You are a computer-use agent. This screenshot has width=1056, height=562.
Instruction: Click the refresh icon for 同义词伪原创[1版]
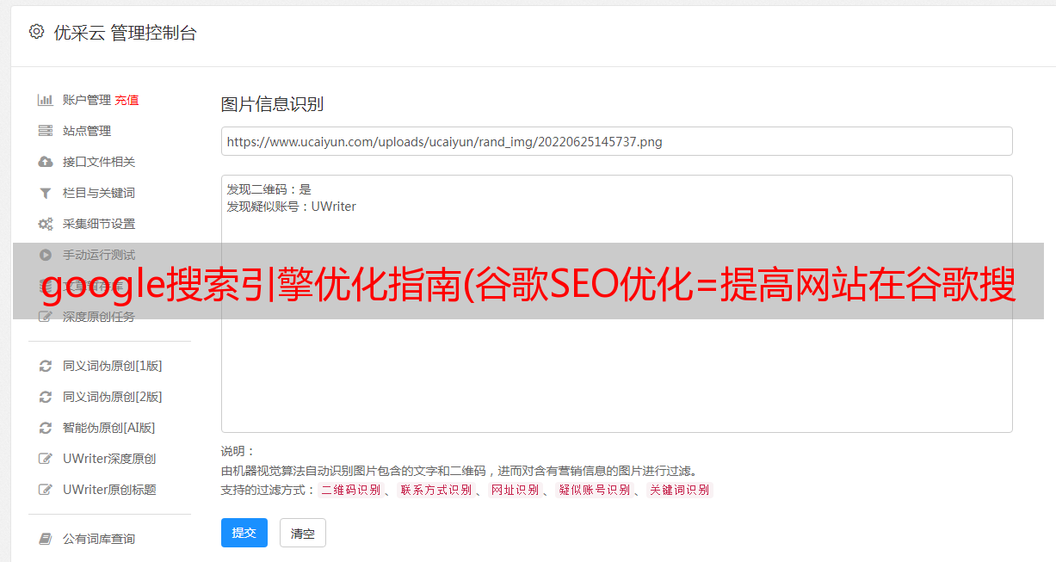coord(46,366)
